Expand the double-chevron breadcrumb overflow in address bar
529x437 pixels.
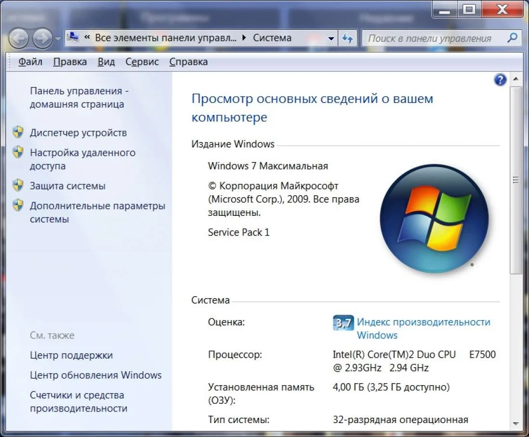87,37
